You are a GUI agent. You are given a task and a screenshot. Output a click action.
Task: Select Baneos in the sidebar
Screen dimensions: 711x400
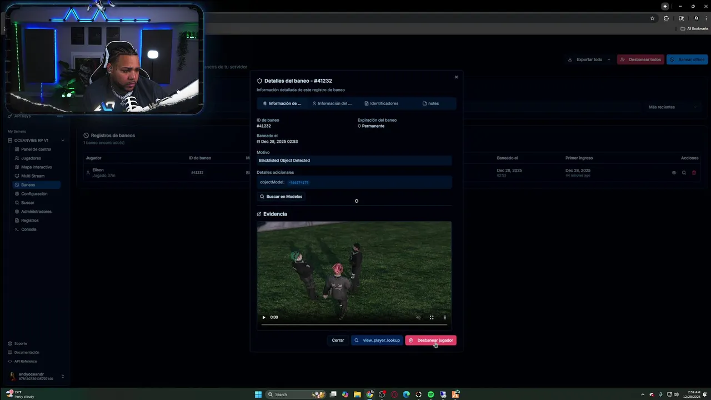click(x=37, y=185)
